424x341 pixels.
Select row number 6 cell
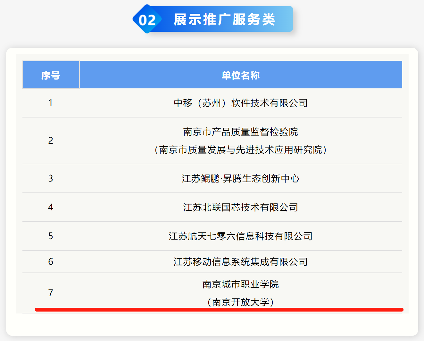pos(51,262)
